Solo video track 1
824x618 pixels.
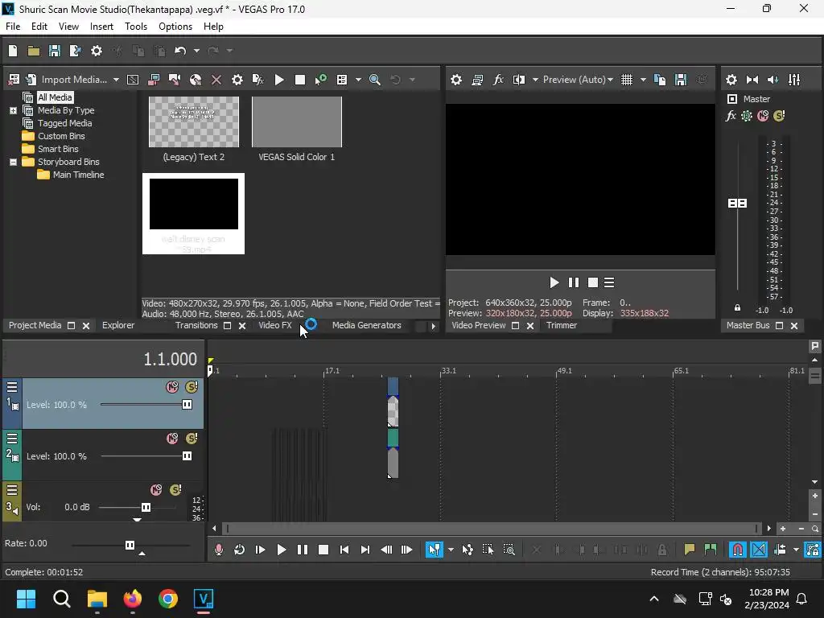pos(192,387)
